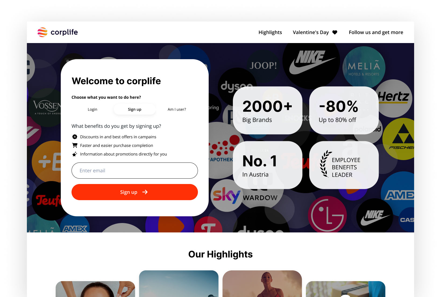Click the corplife logo icon

42,32
